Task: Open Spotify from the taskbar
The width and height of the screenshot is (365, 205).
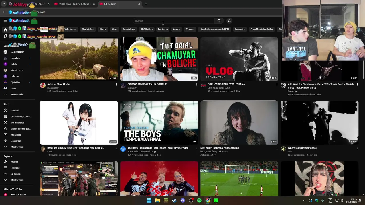Action: click(x=199, y=200)
